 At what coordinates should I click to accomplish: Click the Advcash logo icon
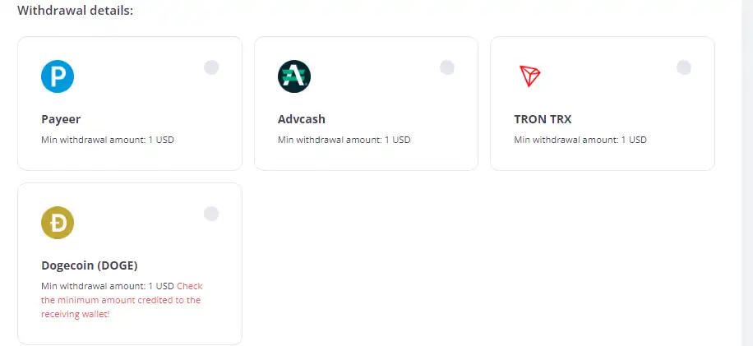[x=294, y=76]
